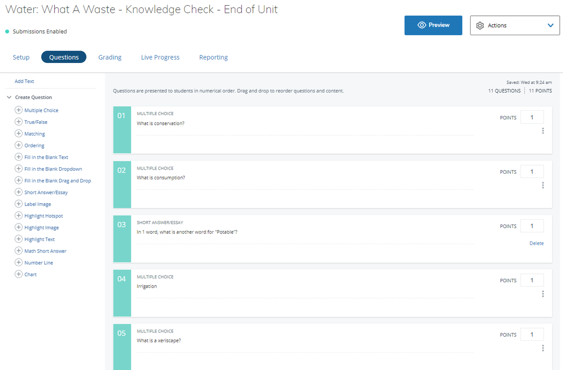
Task: Add a Multiple Choice question
Action: click(41, 110)
